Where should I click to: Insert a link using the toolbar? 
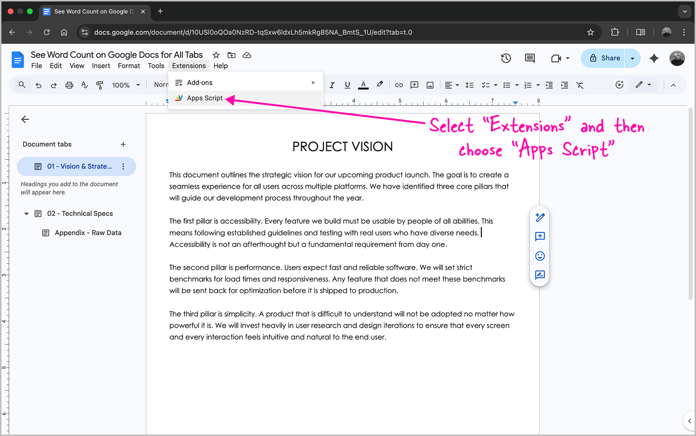[x=399, y=85]
